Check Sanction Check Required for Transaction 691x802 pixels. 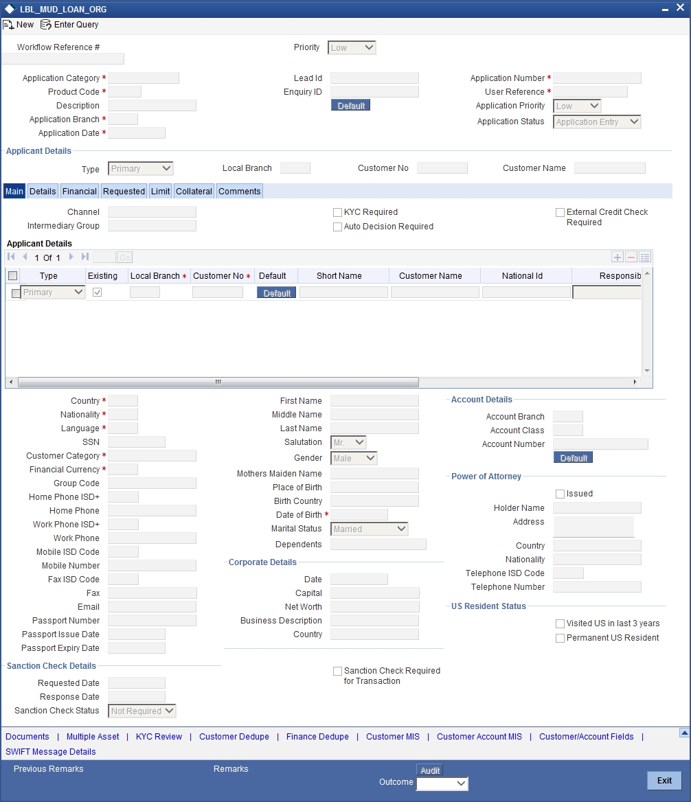[337, 671]
